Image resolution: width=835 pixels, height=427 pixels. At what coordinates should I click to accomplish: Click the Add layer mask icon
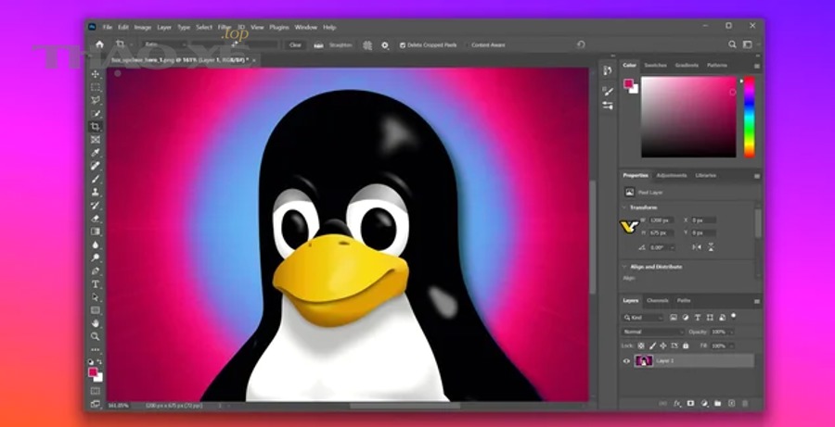690,404
